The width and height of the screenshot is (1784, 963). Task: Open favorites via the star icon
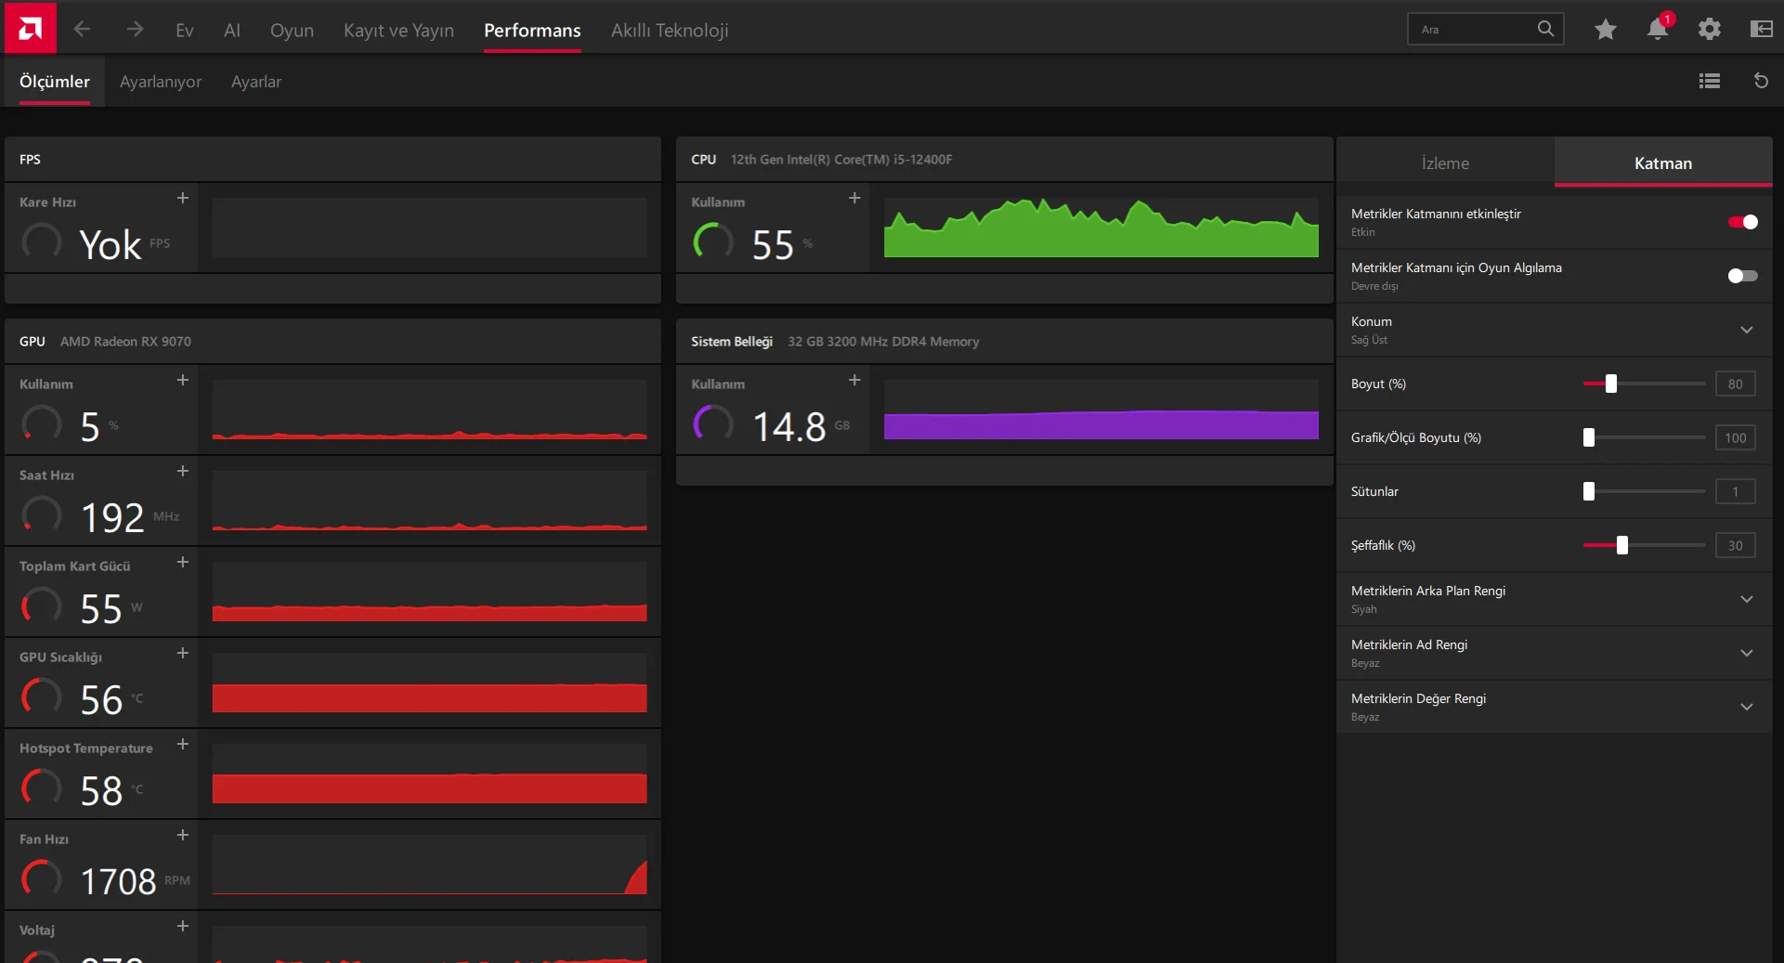(1605, 30)
